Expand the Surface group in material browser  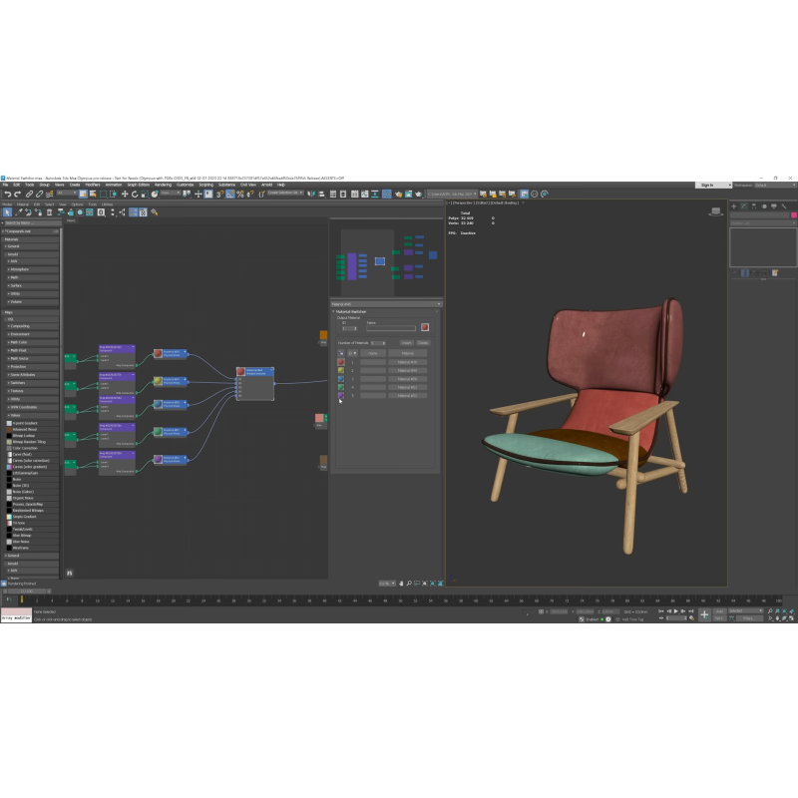[x=17, y=285]
